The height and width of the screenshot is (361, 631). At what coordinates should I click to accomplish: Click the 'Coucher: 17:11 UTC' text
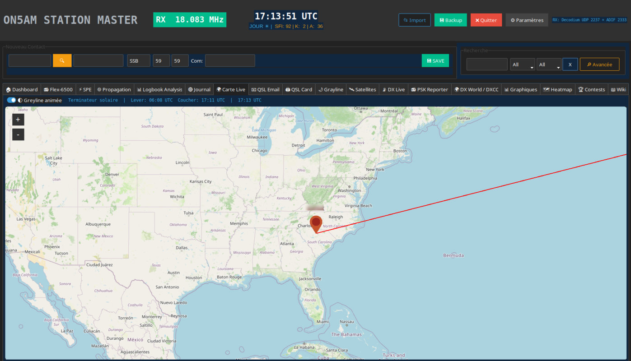(x=201, y=100)
